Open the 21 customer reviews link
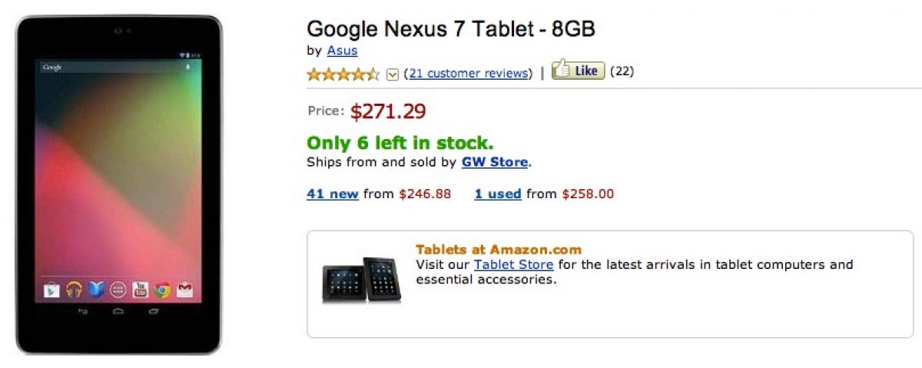Image resolution: width=922 pixels, height=368 pixels. click(468, 73)
